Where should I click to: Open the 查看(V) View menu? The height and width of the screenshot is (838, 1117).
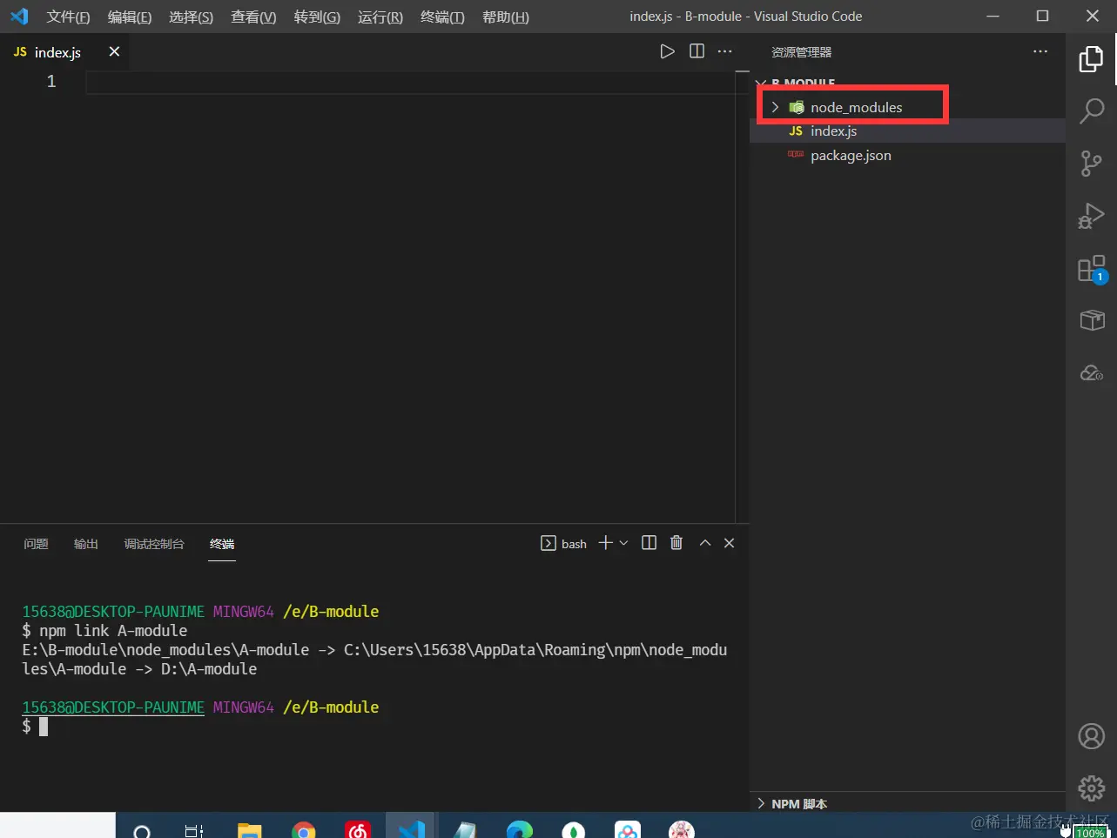coord(253,17)
